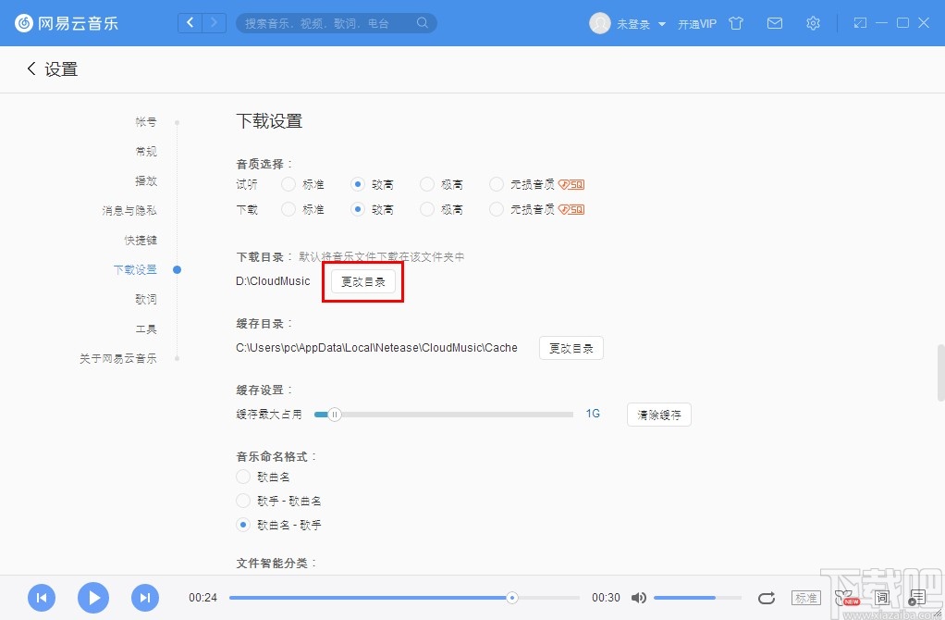This screenshot has height=620, width=945.
Task: Click the 00:24 elapsed time
Action: click(202, 598)
